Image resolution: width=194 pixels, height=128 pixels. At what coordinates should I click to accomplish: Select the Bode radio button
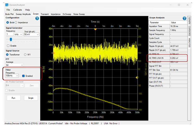coord(8,22)
